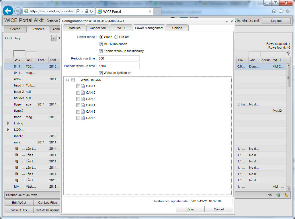Open browser favorites star icon
295x219 pixels.
pos(281,11)
